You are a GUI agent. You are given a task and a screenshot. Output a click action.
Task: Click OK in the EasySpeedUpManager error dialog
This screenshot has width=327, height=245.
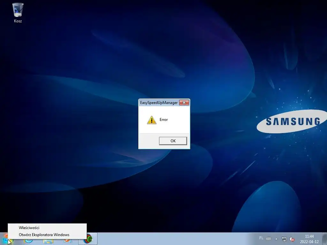coord(173,141)
